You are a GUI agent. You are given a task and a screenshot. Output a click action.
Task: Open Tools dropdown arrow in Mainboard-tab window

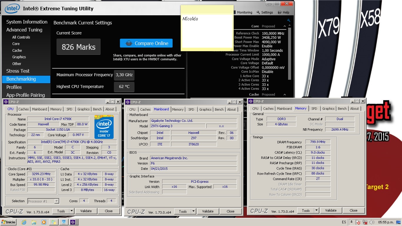pyautogui.click(x=193, y=211)
